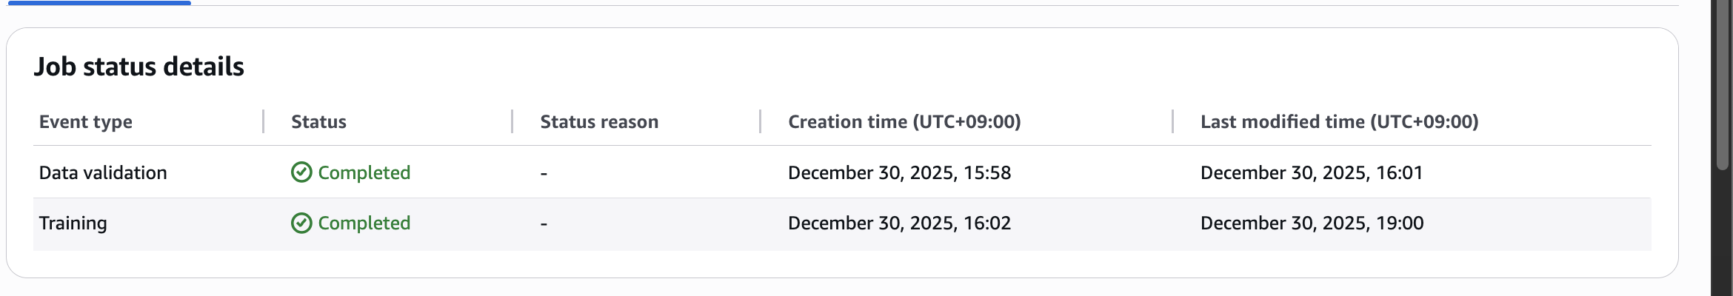Click the Completed status text in Training row
Viewport: 1733px width, 296px height.
coord(364,223)
